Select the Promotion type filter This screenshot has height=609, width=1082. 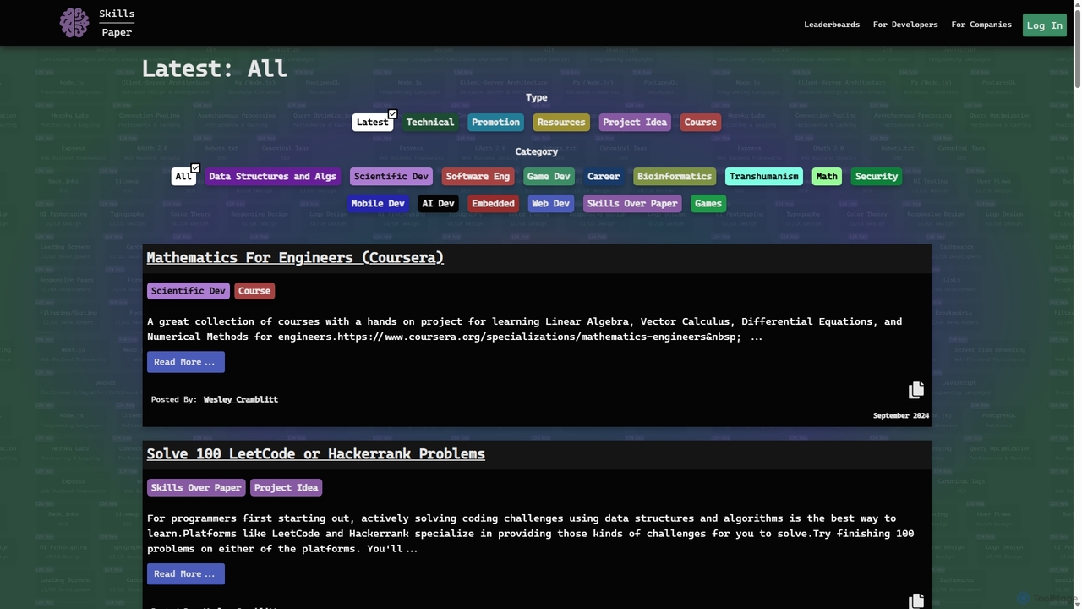tap(495, 122)
